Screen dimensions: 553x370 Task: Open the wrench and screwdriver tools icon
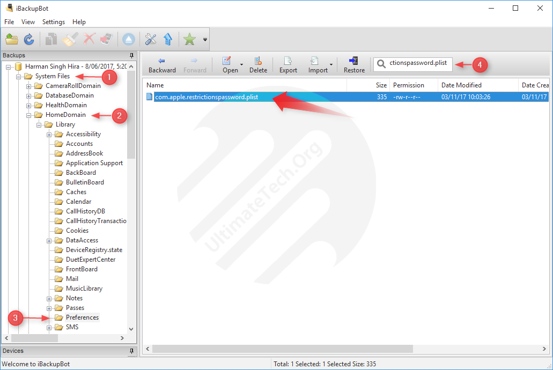point(151,39)
